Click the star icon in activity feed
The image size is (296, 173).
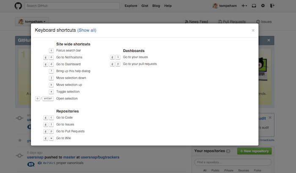19,140
